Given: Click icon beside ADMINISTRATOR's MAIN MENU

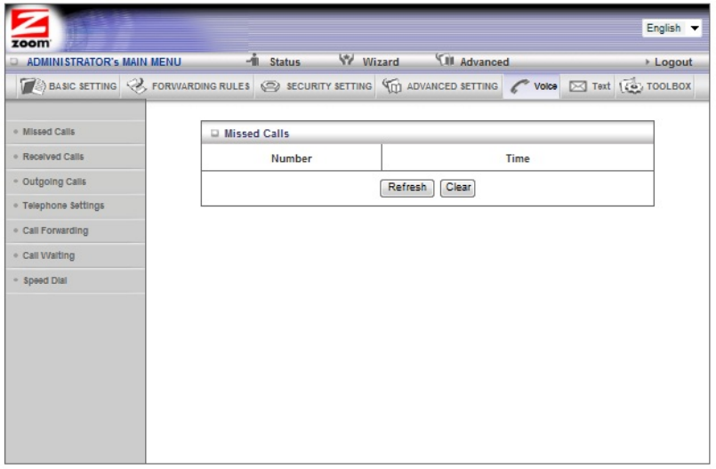Looking at the screenshot, I should 13,61.
